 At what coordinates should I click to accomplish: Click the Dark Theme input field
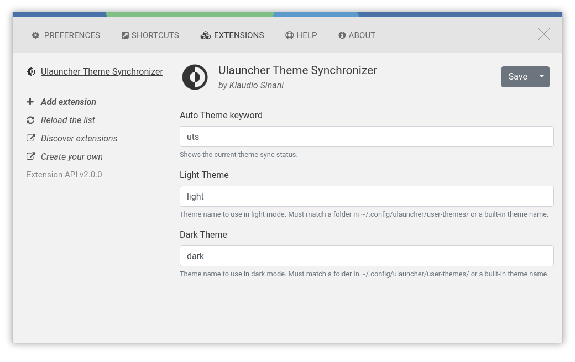coord(367,256)
